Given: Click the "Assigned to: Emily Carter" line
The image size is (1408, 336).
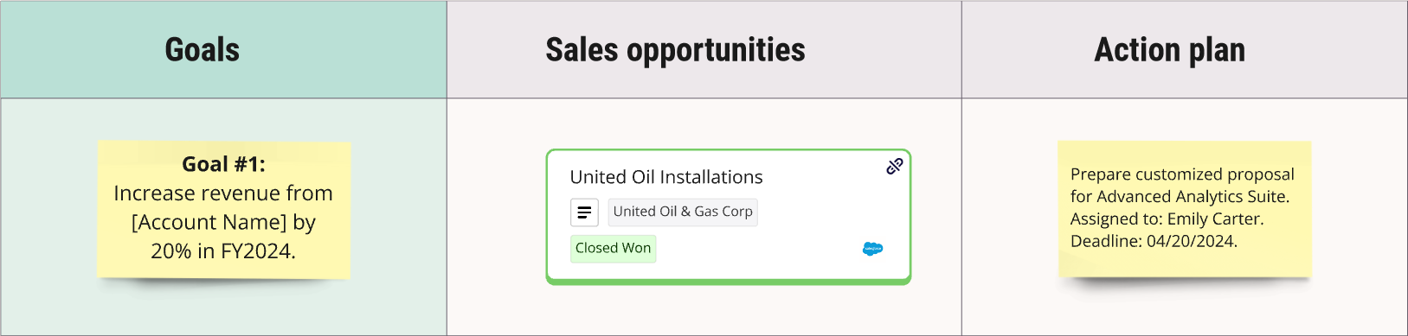Looking at the screenshot, I should [x=1167, y=219].
